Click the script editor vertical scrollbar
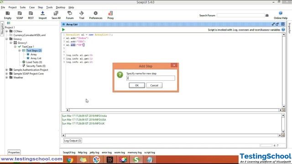Viewport: 292px width, 164px height. [x=284, y=71]
